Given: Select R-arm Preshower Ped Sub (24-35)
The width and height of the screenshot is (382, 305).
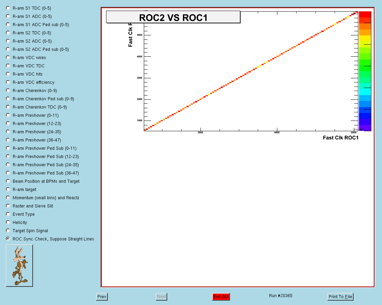Looking at the screenshot, I should pos(8,165).
